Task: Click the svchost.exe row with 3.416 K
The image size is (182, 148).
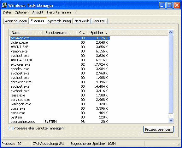Action: [x=60, y=91]
